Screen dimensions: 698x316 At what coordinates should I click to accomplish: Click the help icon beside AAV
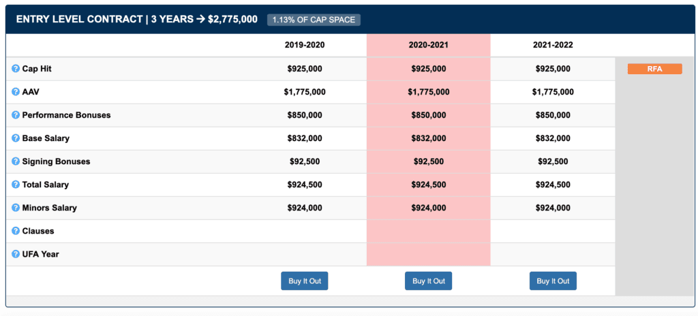point(16,92)
